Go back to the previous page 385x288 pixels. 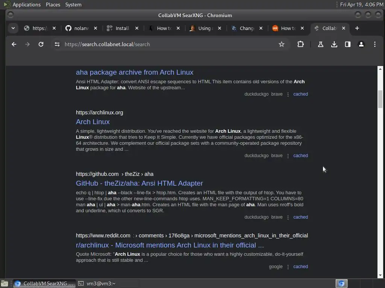[x=14, y=44]
